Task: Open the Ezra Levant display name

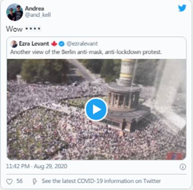Action: point(34,44)
